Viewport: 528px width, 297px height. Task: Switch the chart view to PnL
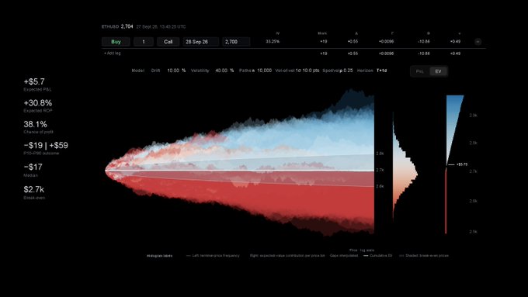(x=420, y=71)
